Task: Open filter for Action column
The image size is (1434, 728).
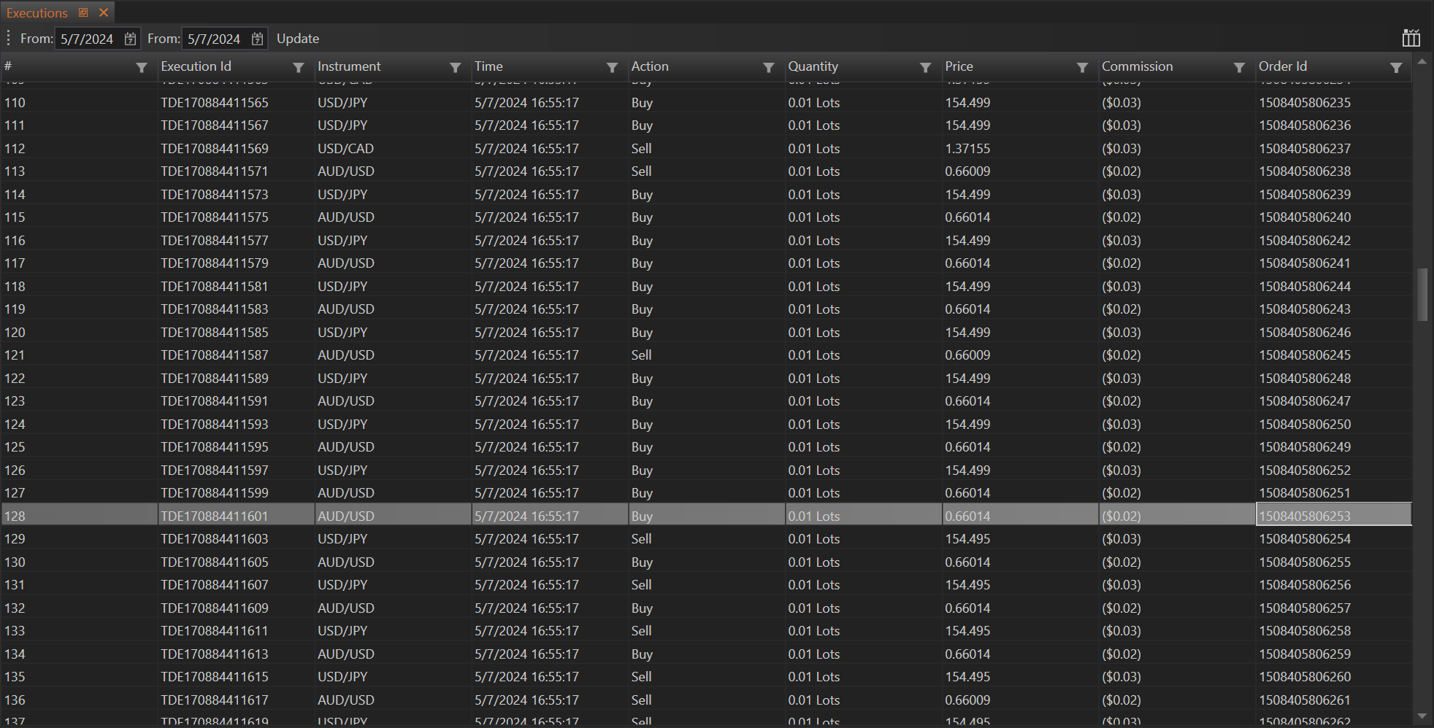Action: [768, 68]
